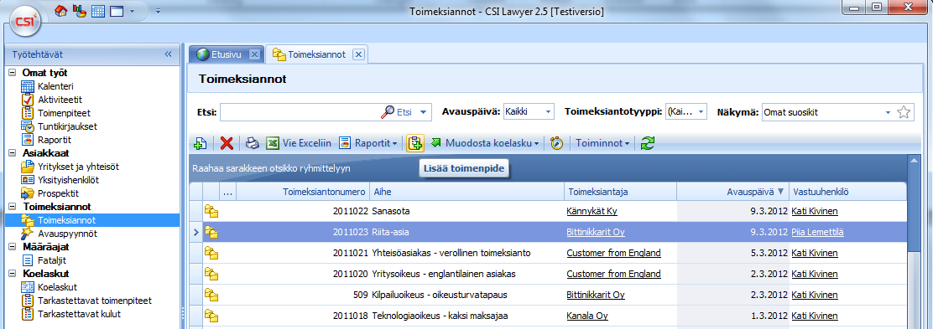Collapse the Työtehtävät side panel
This screenshot has height=329, width=933.
[168, 54]
